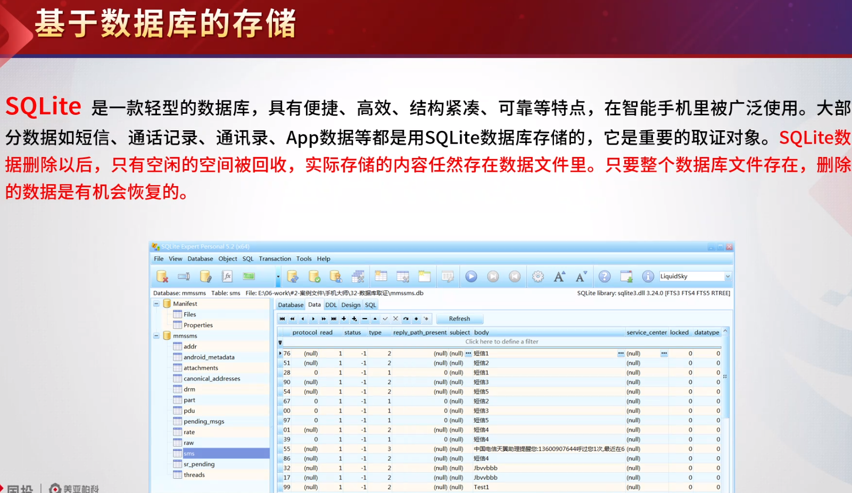This screenshot has height=493, width=852.
Task: Click the green EXIT toolbar icon
Action: pyautogui.click(x=249, y=277)
